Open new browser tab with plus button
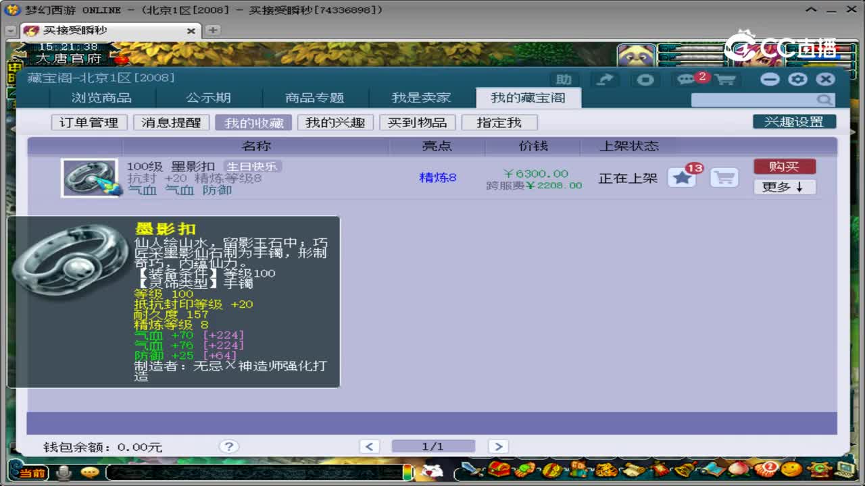Image resolution: width=865 pixels, height=486 pixels. (213, 30)
